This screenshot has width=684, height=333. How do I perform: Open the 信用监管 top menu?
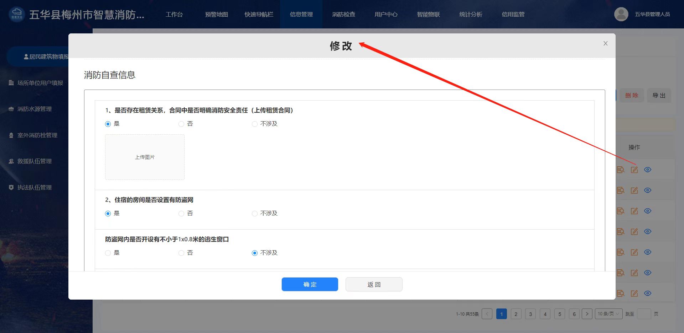tap(513, 14)
